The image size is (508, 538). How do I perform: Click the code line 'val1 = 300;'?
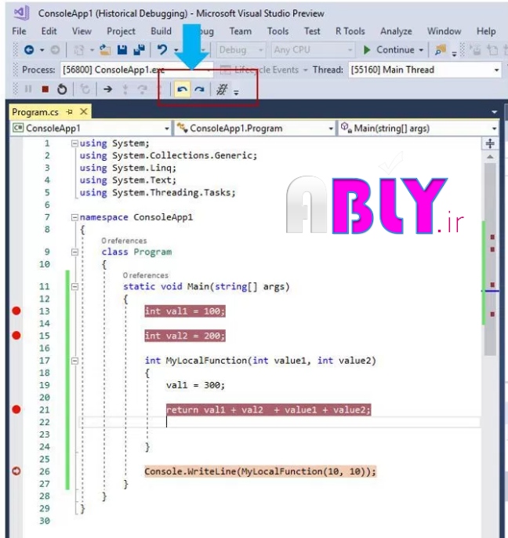[195, 385]
